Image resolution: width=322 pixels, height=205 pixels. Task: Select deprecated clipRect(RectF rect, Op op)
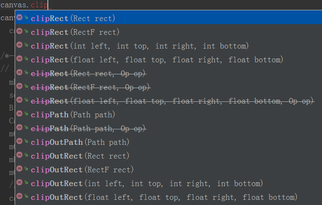click(169, 87)
